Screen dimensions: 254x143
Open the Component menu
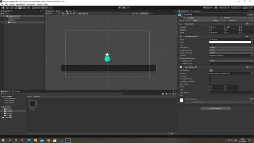click(31, 4)
